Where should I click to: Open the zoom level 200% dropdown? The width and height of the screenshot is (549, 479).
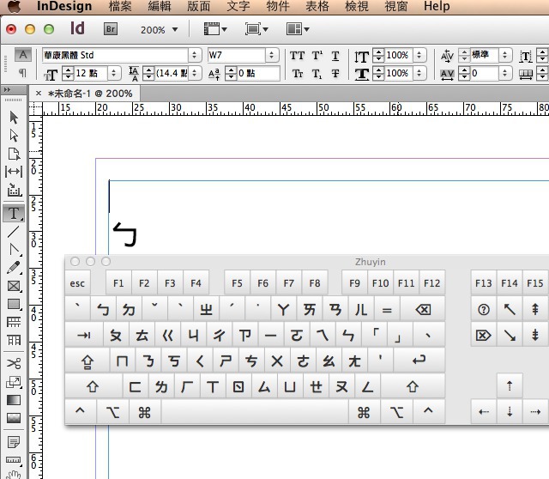pos(175,30)
